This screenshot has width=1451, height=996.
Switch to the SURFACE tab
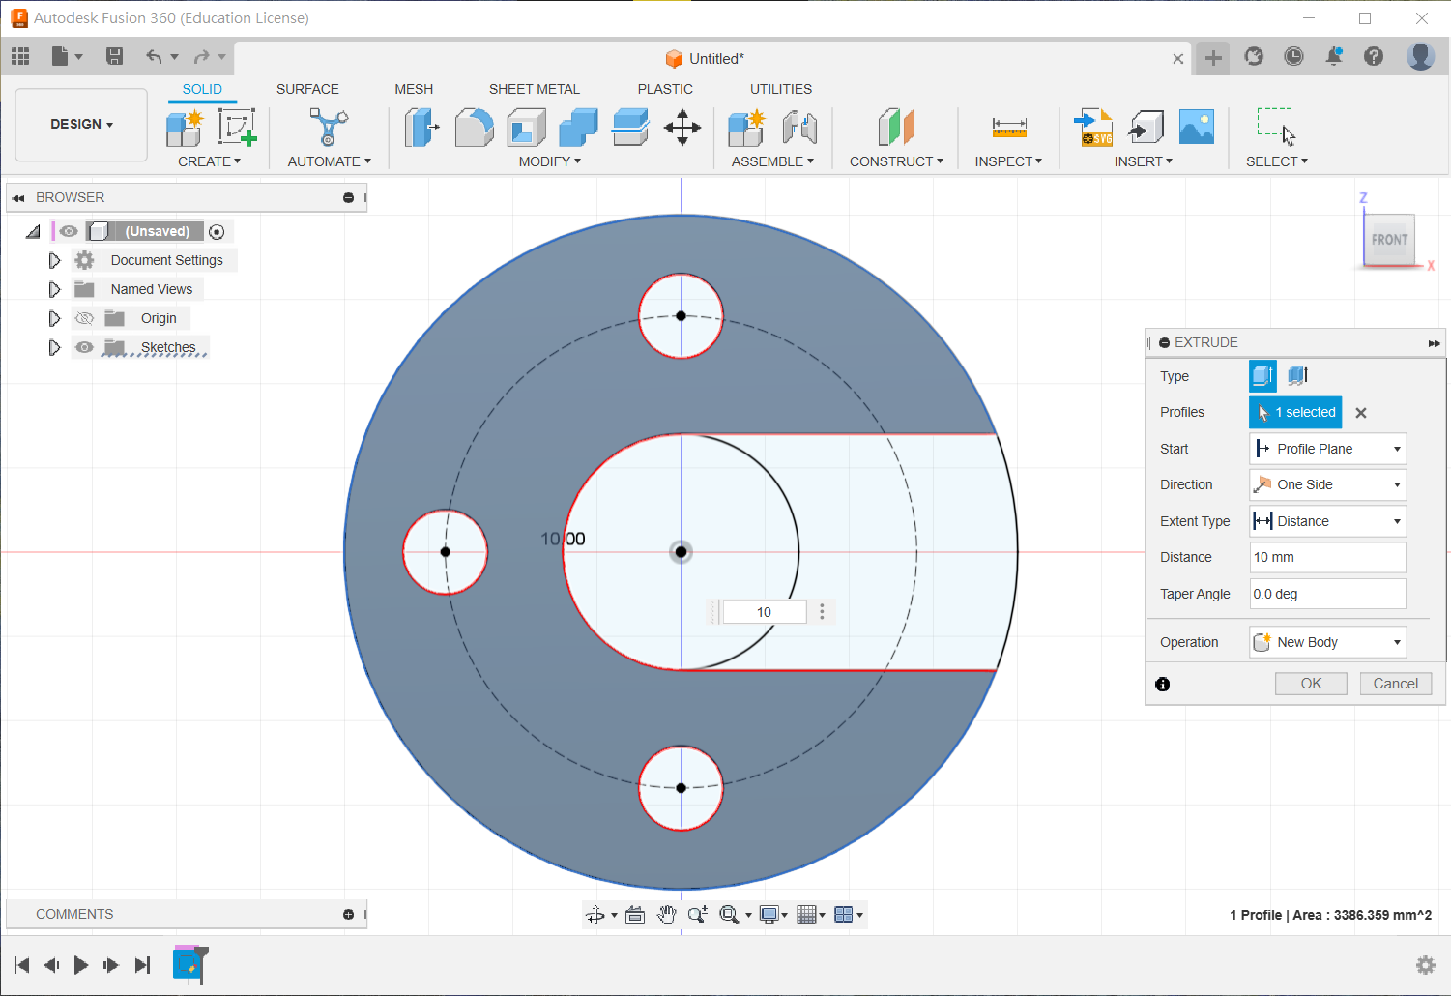(x=307, y=89)
